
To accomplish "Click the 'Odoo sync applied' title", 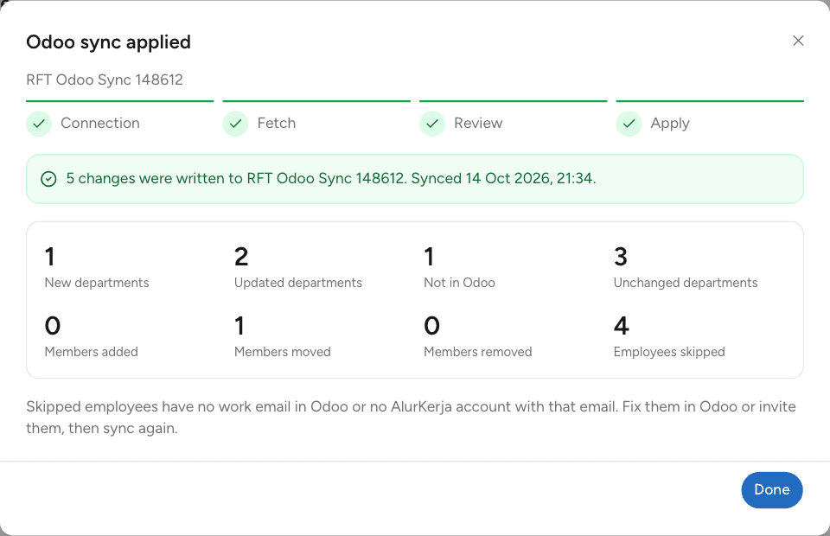I will click(109, 41).
